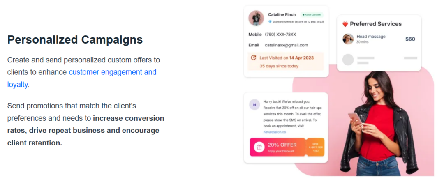The width and height of the screenshot is (444, 182).
Task: Click the N sender avatar icon
Action: (x=254, y=105)
